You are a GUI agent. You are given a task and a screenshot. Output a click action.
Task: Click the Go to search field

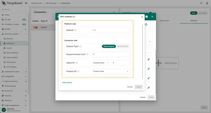pyautogui.click(x=14, y=10)
